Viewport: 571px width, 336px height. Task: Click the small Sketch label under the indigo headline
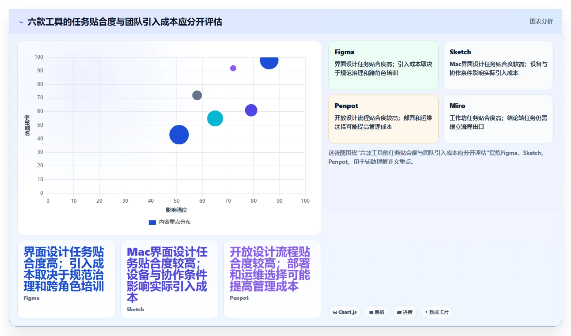tap(135, 310)
